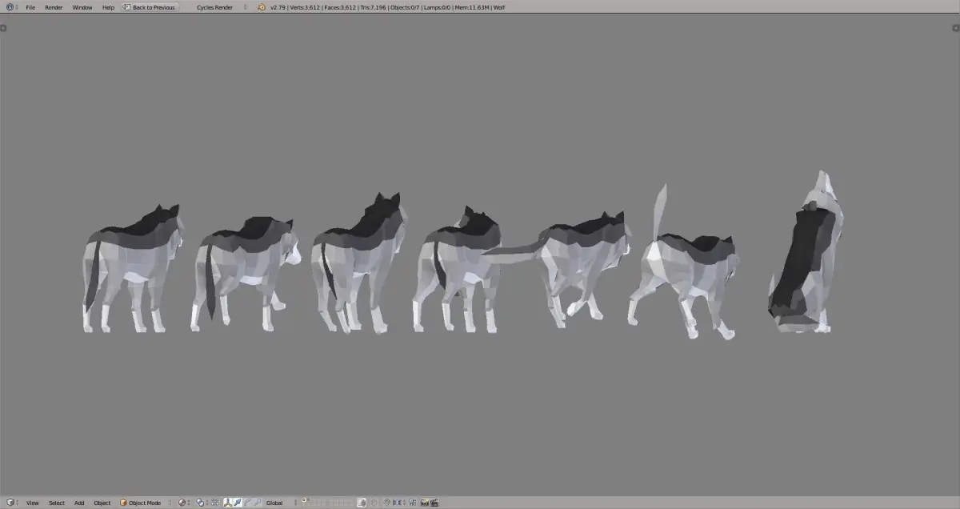Viewport: 960px width, 509px height.
Task: Click the Tris:7,196 statistic
Action: (372, 7)
